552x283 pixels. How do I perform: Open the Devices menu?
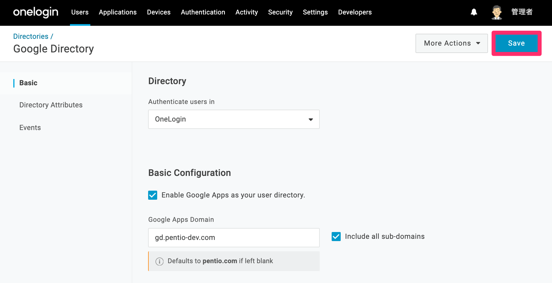tap(159, 12)
